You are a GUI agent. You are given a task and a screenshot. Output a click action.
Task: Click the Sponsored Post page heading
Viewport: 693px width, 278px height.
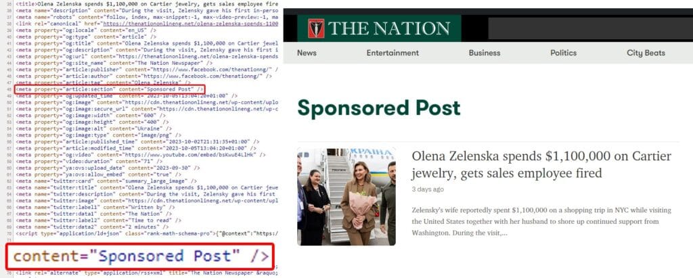point(379,108)
